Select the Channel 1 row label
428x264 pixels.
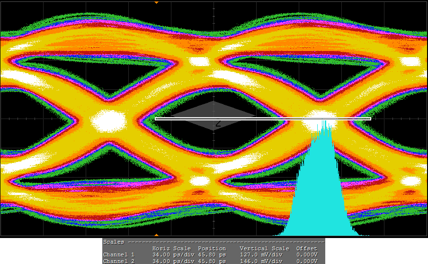click(119, 255)
